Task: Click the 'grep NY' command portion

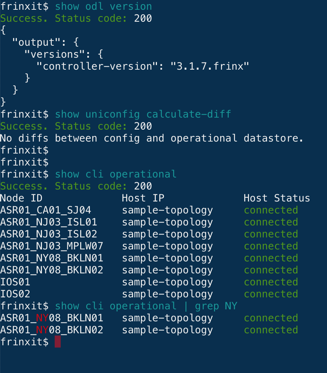Action: point(216,306)
